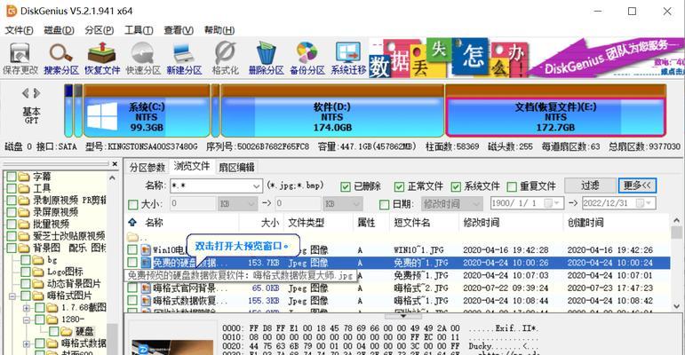
Task: Collapse the 嗨格式图片 tree node
Action: pyautogui.click(x=12, y=296)
